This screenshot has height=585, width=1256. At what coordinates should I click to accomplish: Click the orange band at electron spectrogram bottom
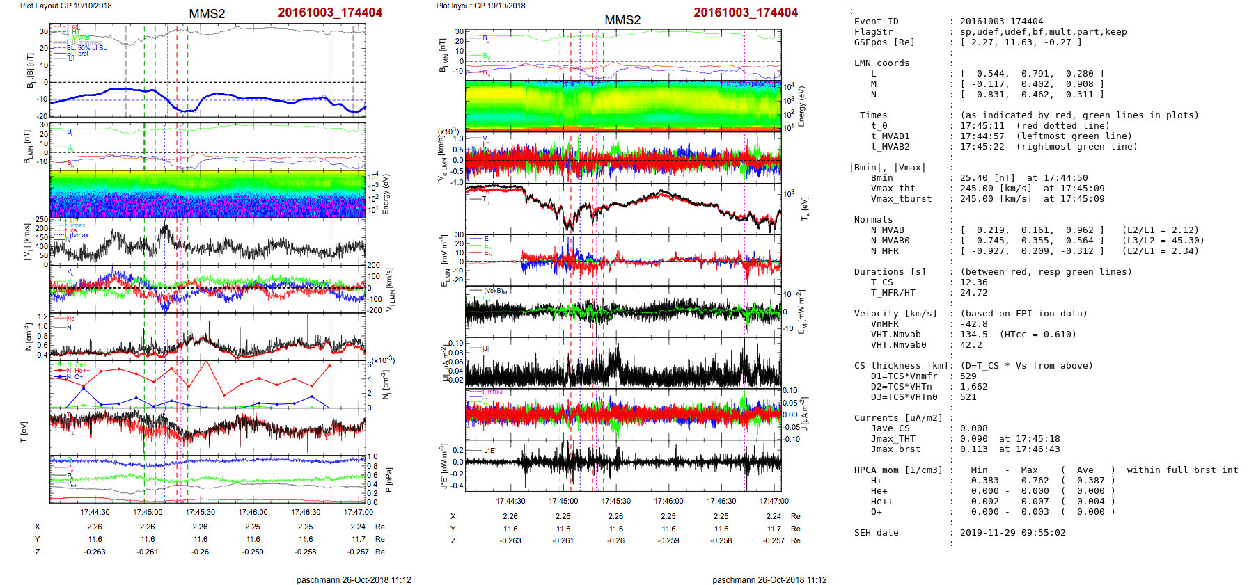(622, 128)
